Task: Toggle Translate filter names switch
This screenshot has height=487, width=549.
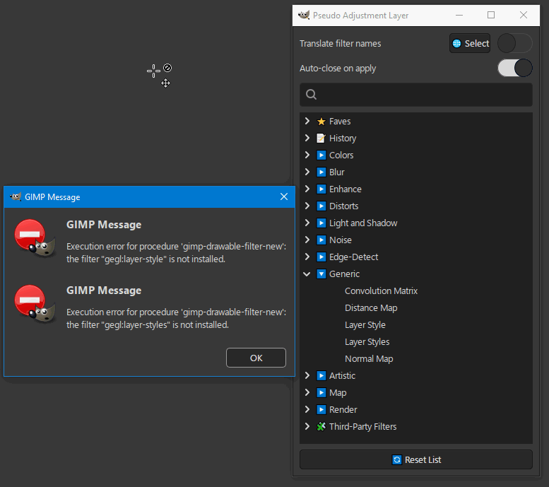Action: click(x=514, y=43)
